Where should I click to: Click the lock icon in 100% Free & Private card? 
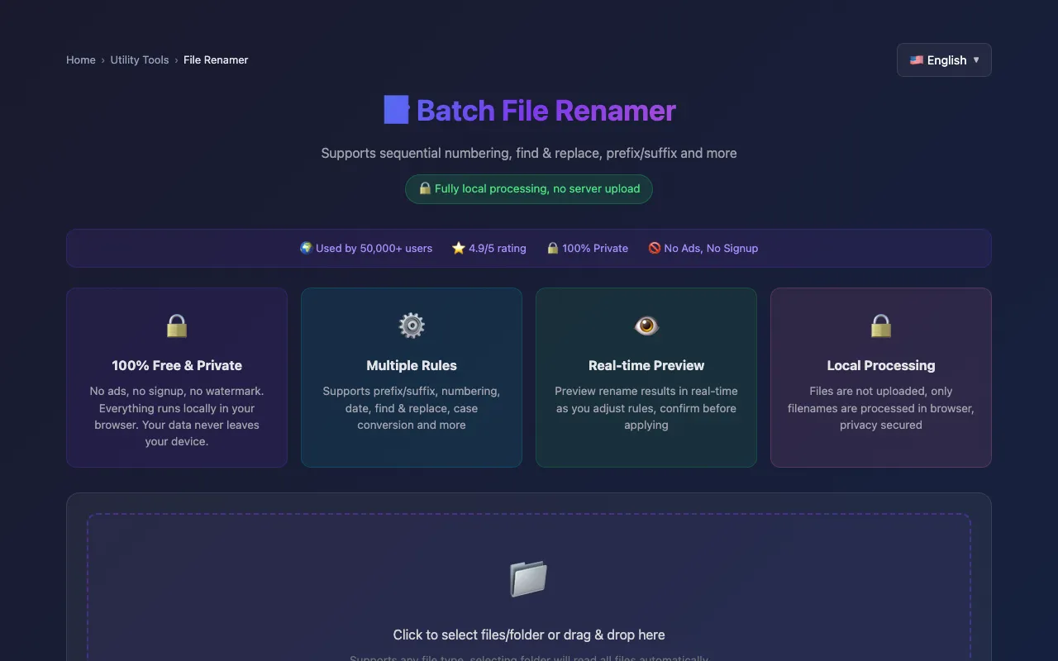[177, 326]
